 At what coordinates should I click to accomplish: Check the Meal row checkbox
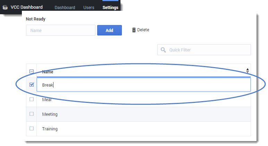(32, 99)
